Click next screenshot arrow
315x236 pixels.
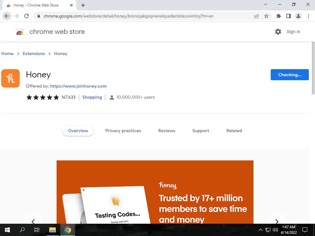277,221
